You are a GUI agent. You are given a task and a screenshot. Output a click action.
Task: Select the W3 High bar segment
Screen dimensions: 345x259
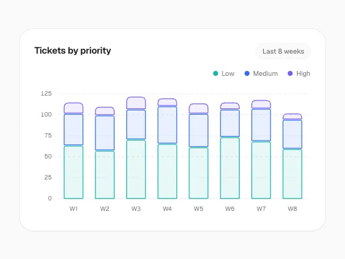(x=136, y=103)
